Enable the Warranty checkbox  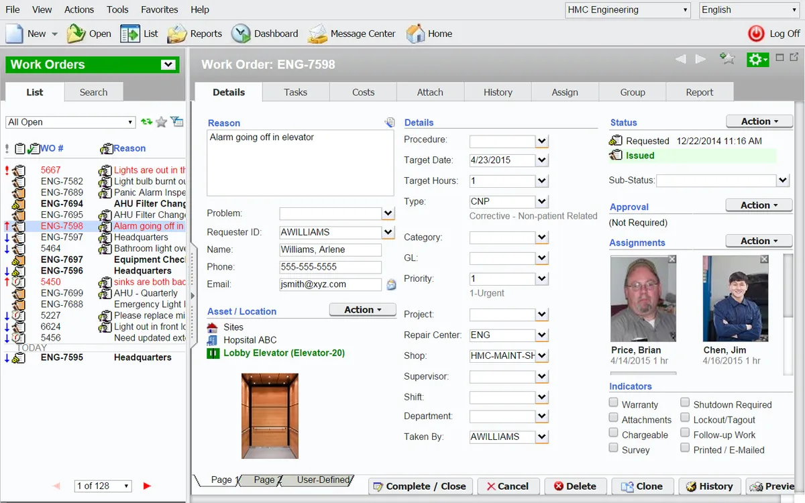[613, 402]
